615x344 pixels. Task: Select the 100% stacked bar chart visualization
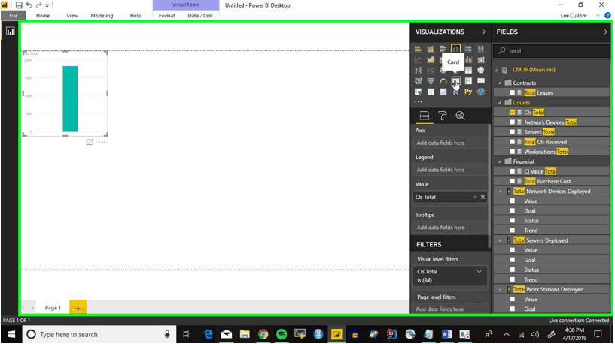[x=468, y=49]
